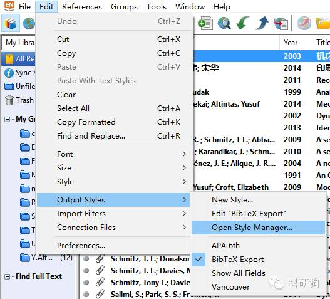
Task: Select the Vancouver output style
Action: point(258,287)
